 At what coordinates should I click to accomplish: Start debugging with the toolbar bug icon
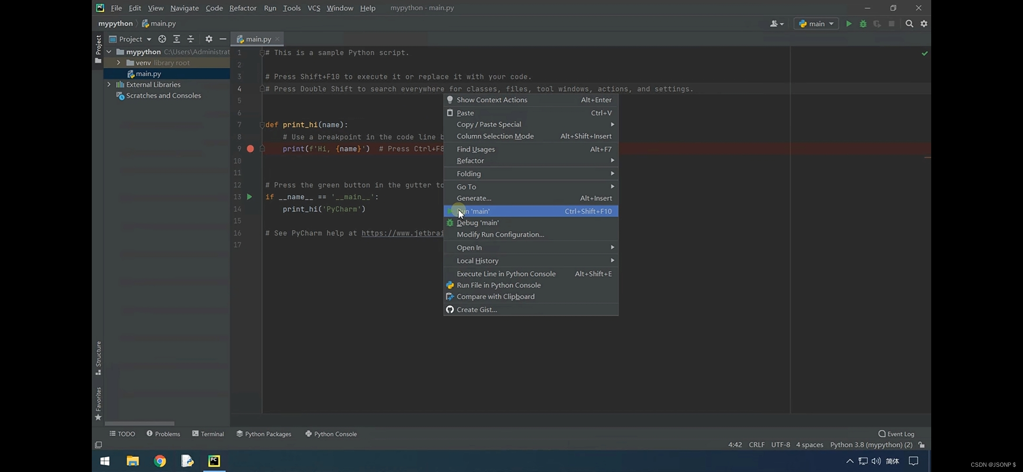click(x=863, y=24)
